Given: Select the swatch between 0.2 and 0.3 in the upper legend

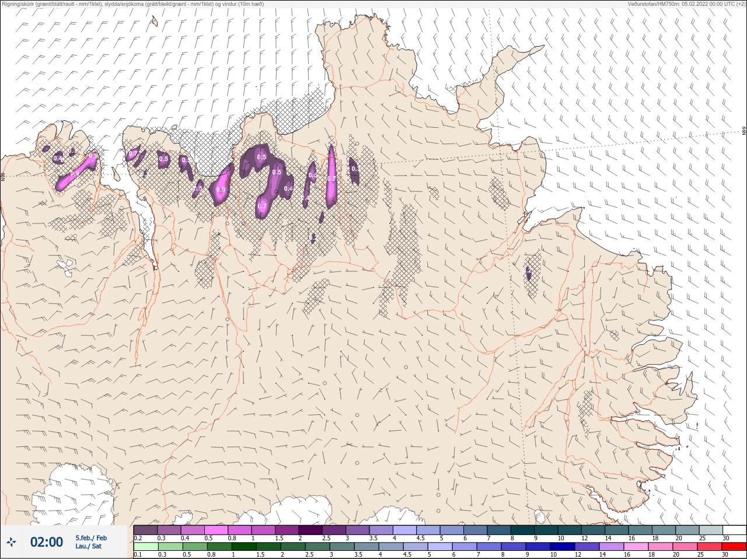Looking at the screenshot, I should click(x=145, y=530).
